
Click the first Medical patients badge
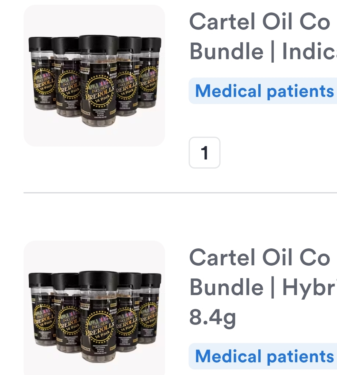[x=263, y=91]
